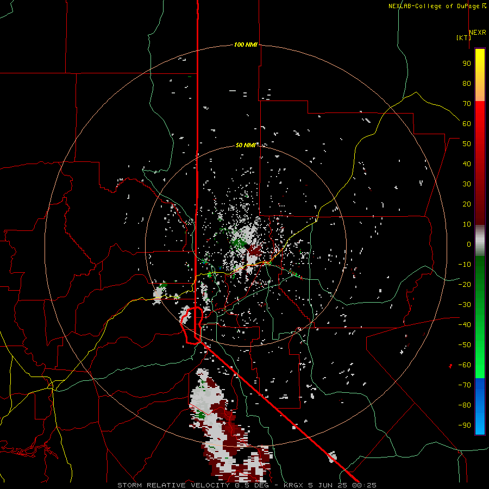The image size is (489, 489).
Task: Click the [KT] units label above color bar
Action: (463, 37)
